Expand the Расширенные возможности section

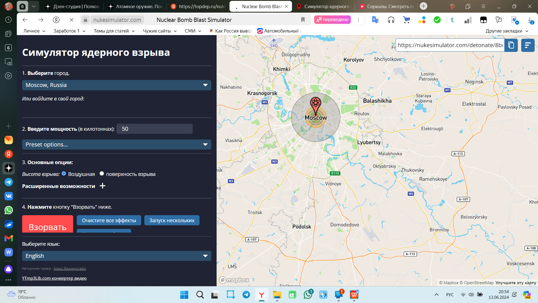(x=103, y=186)
